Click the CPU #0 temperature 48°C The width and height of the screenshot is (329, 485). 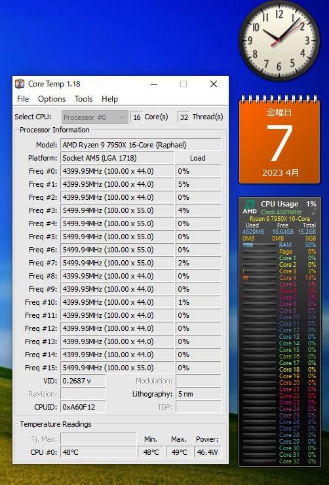pos(98,452)
